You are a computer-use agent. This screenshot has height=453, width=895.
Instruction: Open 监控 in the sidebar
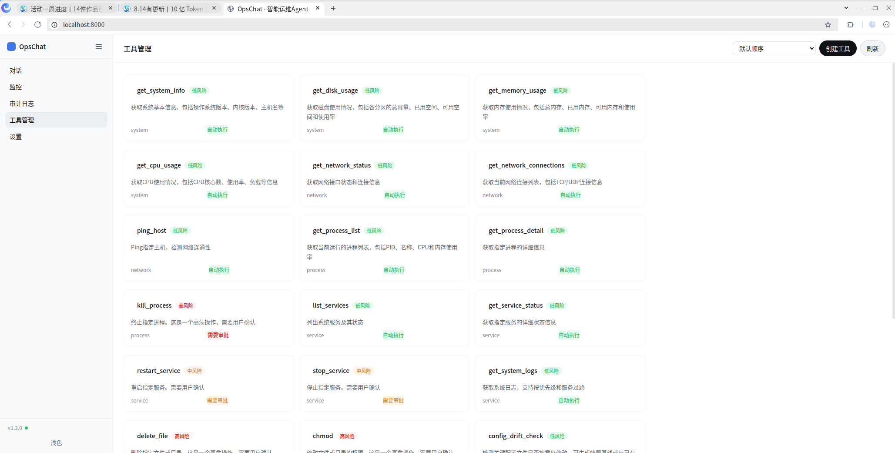tap(56, 87)
